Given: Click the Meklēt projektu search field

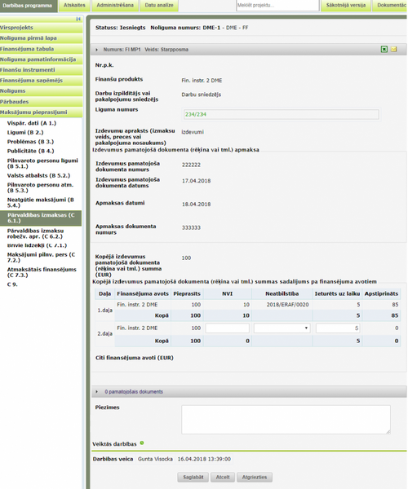Looking at the screenshot, I should click(277, 6).
